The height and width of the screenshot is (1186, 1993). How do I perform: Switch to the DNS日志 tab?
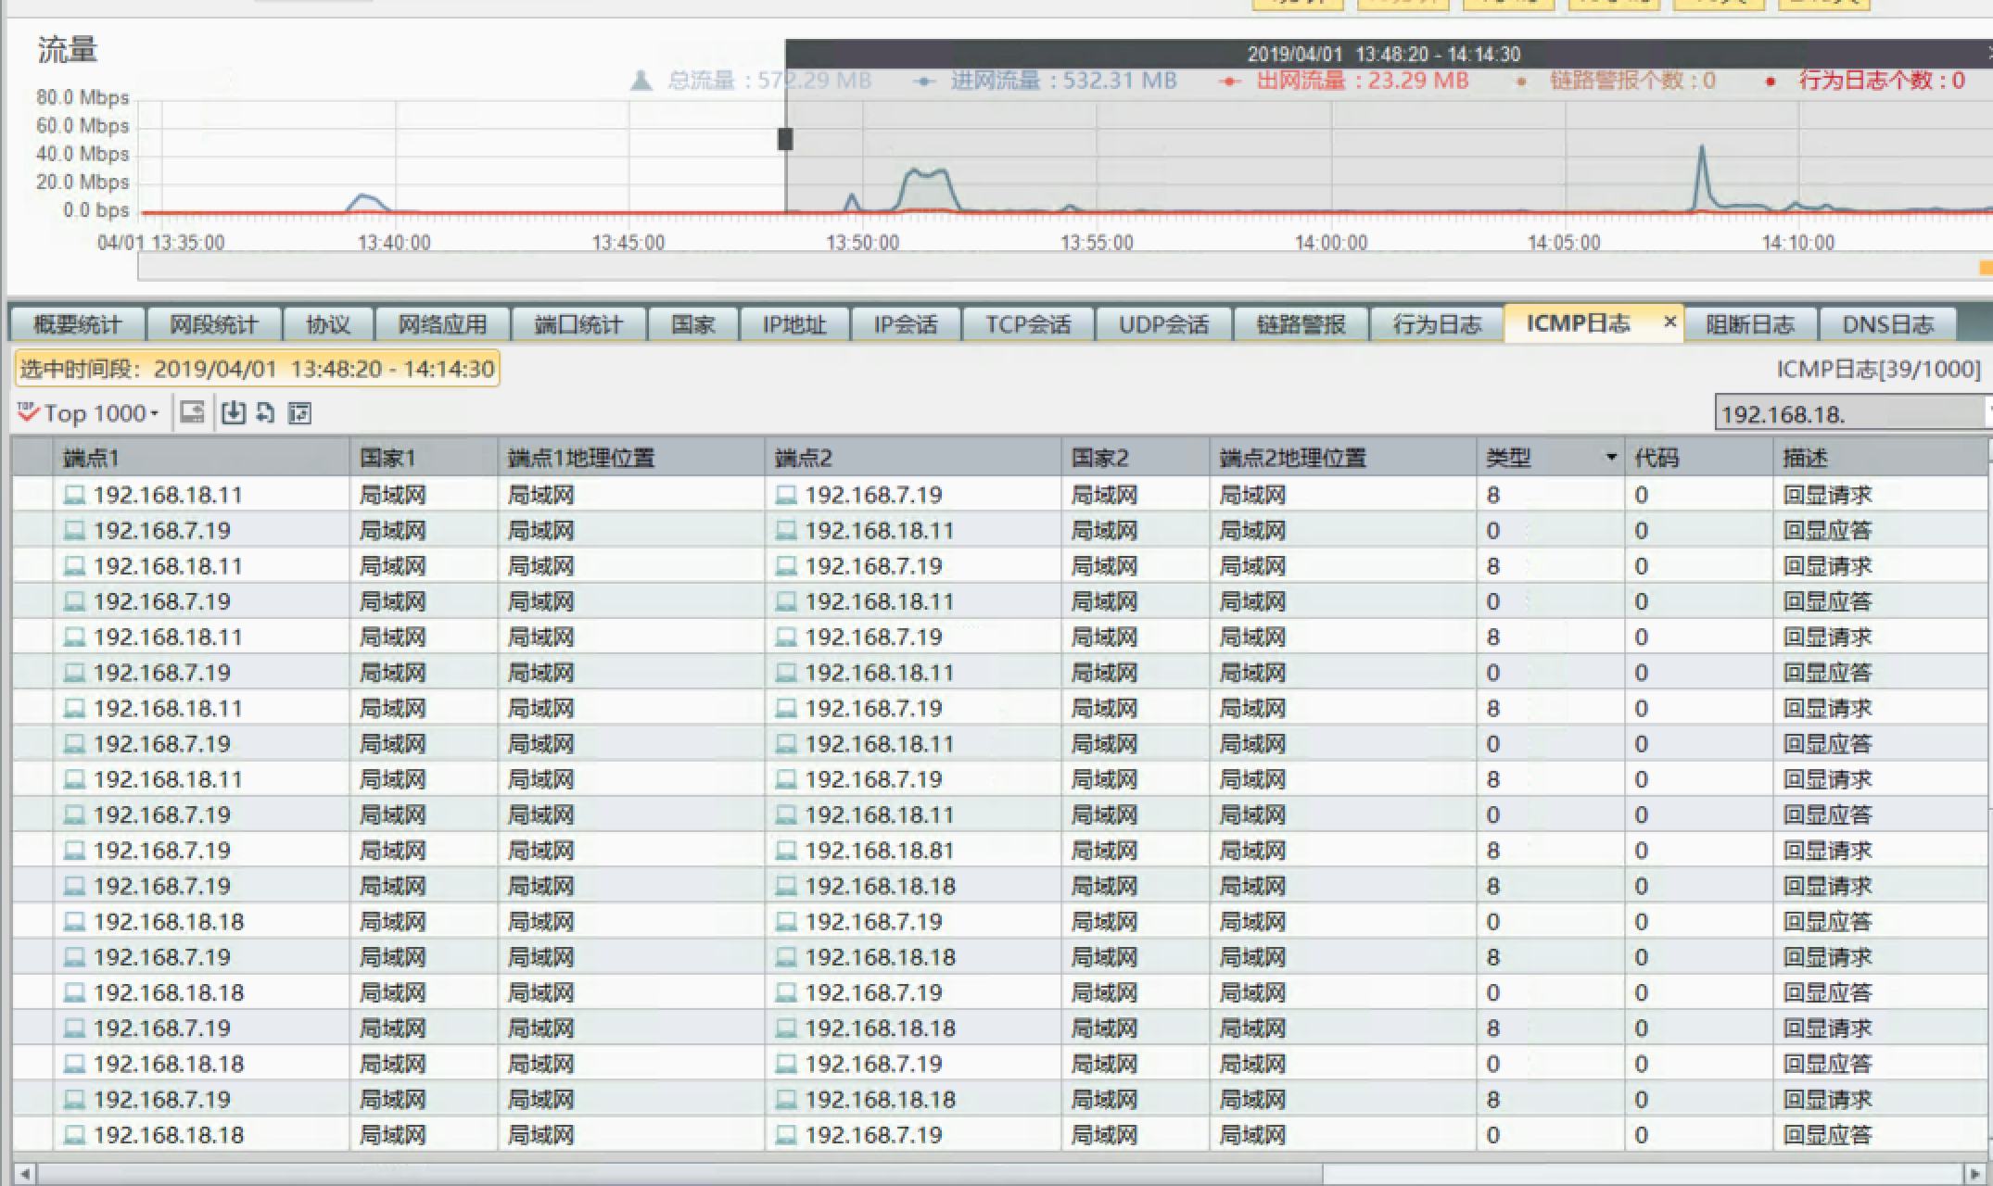[1887, 325]
